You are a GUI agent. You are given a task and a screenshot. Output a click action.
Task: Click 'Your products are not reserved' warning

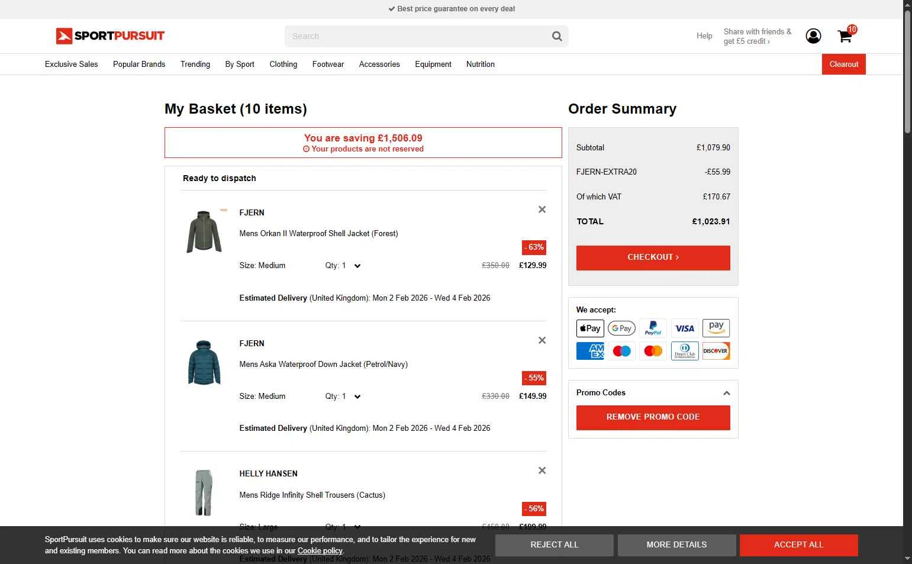[363, 149]
